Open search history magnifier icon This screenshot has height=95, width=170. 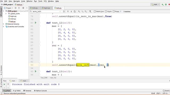tap(31, 11)
